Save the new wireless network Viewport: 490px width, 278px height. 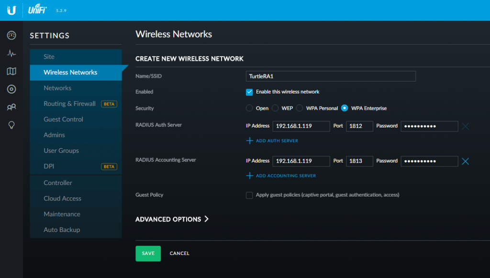pos(148,253)
